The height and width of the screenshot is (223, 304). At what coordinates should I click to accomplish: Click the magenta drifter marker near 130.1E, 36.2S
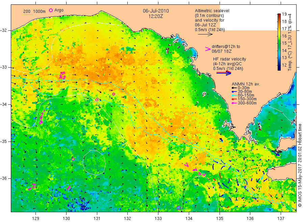point(69,188)
